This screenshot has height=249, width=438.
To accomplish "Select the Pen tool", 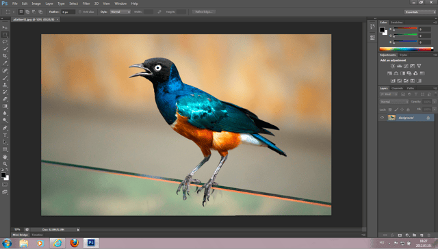I will 5,128.
